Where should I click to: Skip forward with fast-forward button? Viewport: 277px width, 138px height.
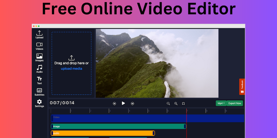pyautogui.click(x=132, y=103)
